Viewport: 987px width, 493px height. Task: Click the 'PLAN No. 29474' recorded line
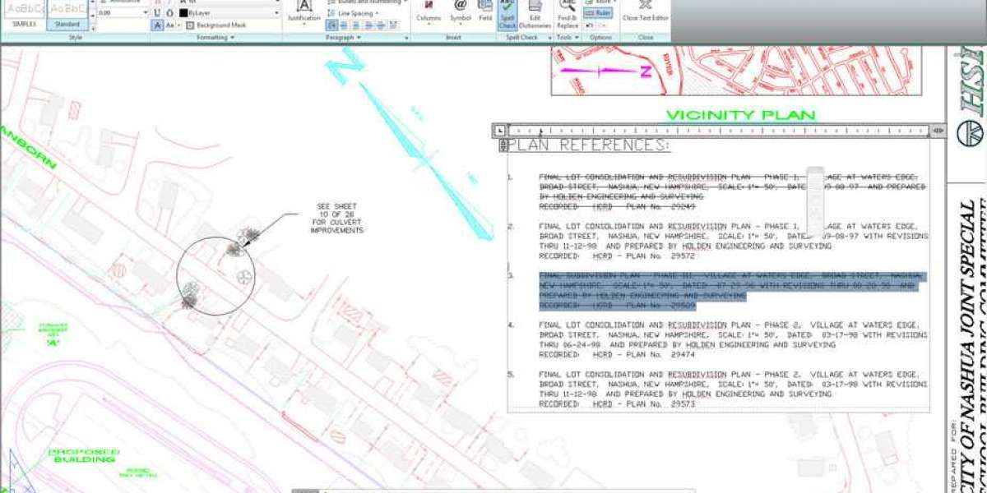point(616,355)
